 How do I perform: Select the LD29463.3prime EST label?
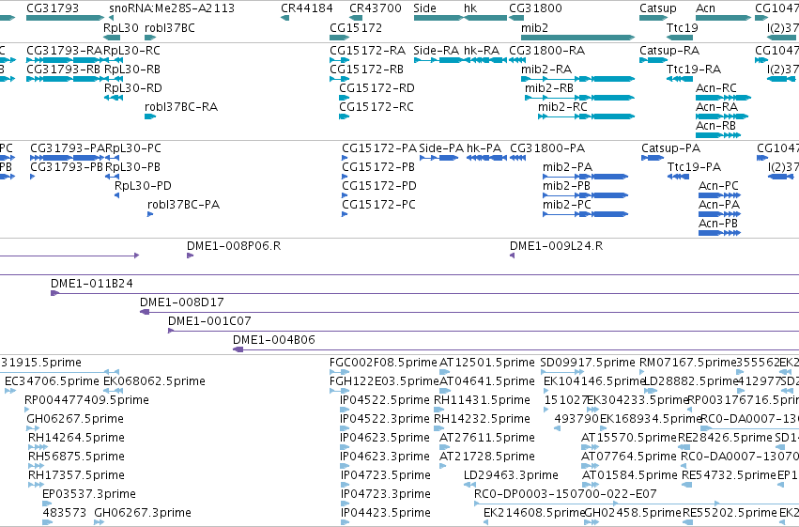coord(511,475)
